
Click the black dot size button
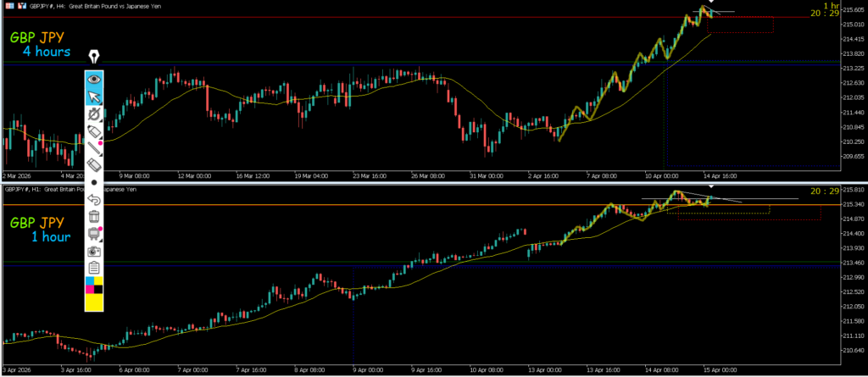[x=94, y=182]
